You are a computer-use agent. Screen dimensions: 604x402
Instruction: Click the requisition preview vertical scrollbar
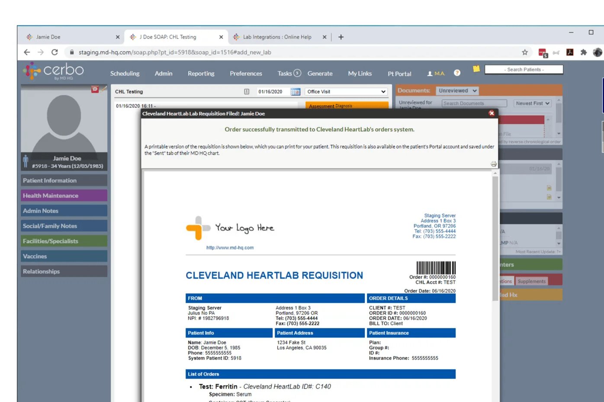click(495, 238)
